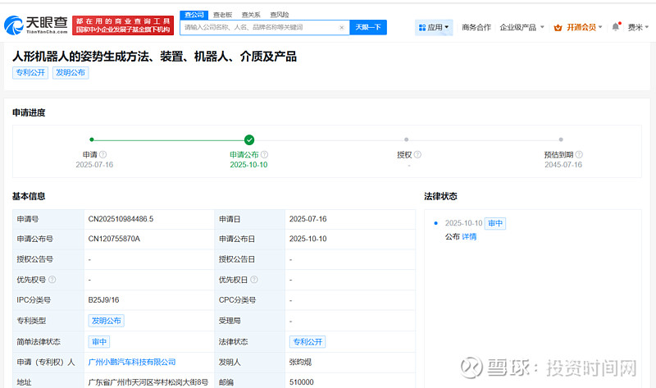The width and height of the screenshot is (656, 388).
Task: Click the 商务合作 navigation link
Action: coord(476,27)
